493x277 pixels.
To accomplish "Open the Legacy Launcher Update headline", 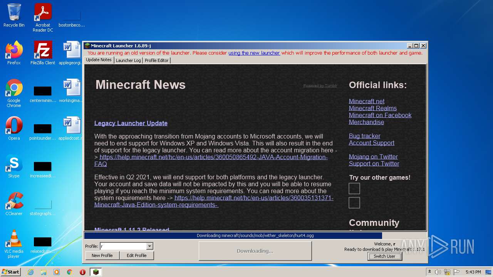I will click(131, 123).
